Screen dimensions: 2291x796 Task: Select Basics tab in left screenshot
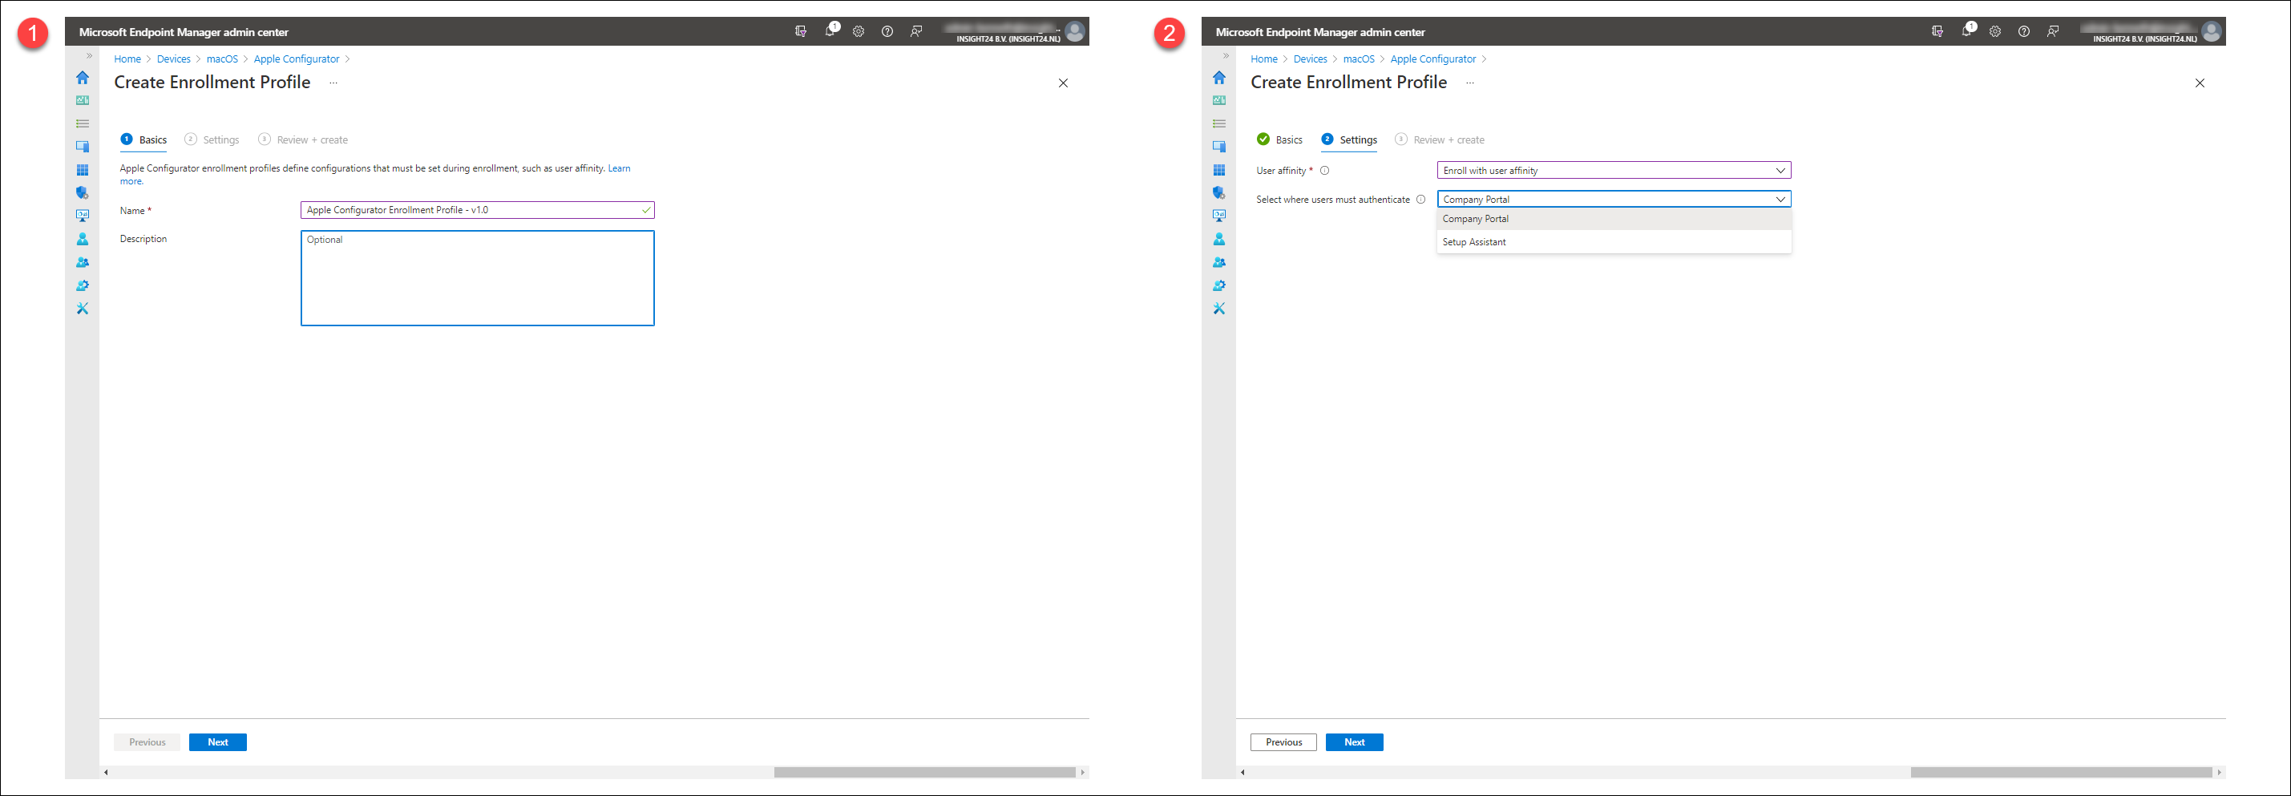(144, 139)
